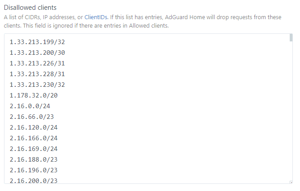Screen dimensions: 300x191
Task: Click on entry 2.16.200.0/23
Action: [x=34, y=180]
